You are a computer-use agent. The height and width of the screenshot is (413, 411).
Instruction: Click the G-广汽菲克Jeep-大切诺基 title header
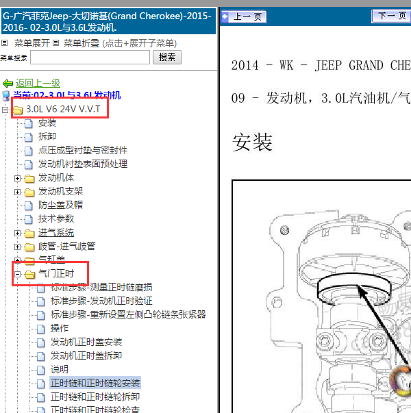(108, 21)
